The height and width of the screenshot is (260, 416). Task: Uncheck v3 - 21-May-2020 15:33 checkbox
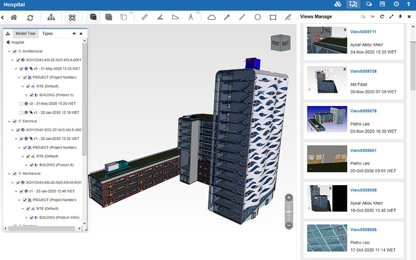tap(21, 69)
